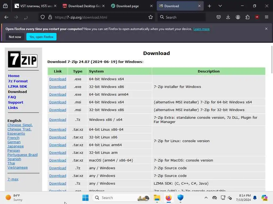Screen dimensions: 273x204
Task: Open Windows Security shield on taskbar
Action: point(180,198)
